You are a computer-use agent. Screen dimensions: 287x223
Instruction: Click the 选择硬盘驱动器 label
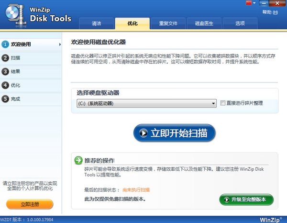coord(98,93)
